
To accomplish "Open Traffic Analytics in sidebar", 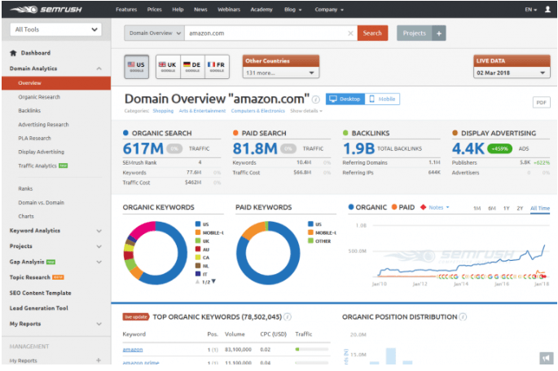I will 37,166.
